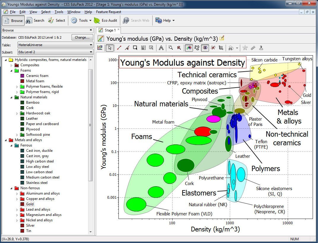The image size is (318, 243).
Task: Expand Hardwood: oak node
Action: click(x=17, y=113)
